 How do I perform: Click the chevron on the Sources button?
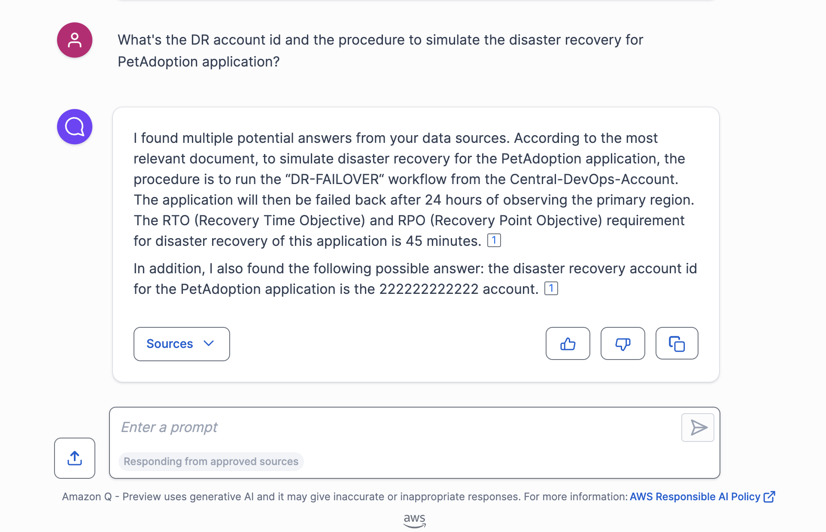pos(209,344)
